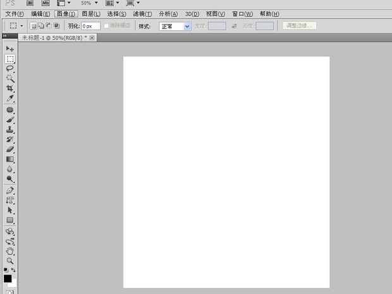Select the Type tool
Image resolution: width=392 pixels, height=294 pixels.
coord(9,200)
